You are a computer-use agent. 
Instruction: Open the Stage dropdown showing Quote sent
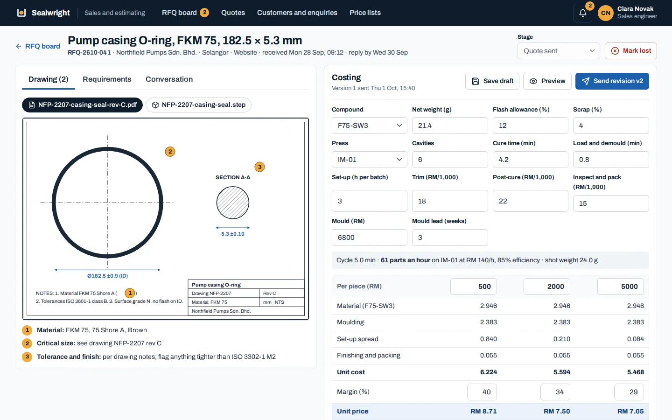click(x=559, y=51)
